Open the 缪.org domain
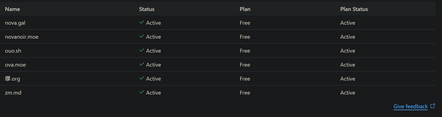 tap(12, 79)
